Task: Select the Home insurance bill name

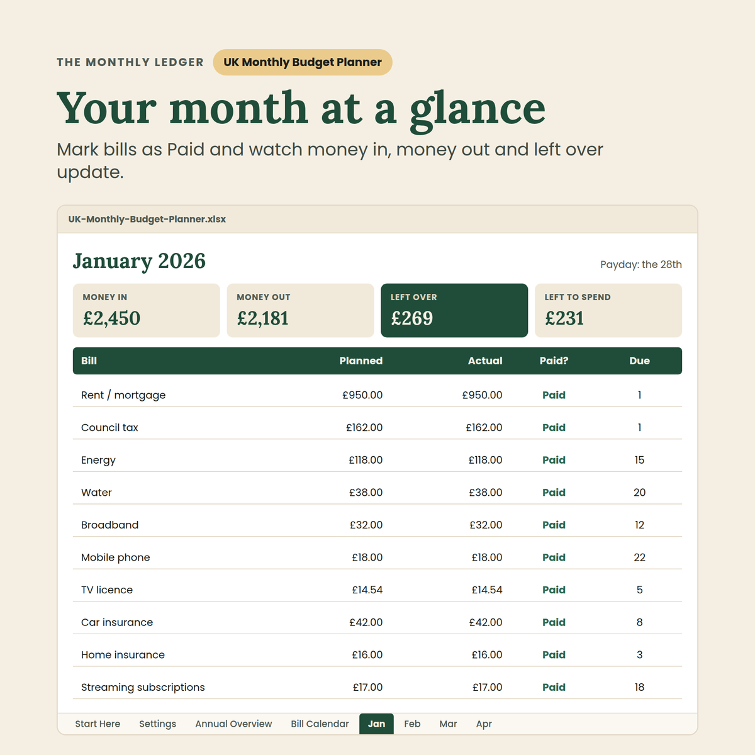Action: pos(123,655)
